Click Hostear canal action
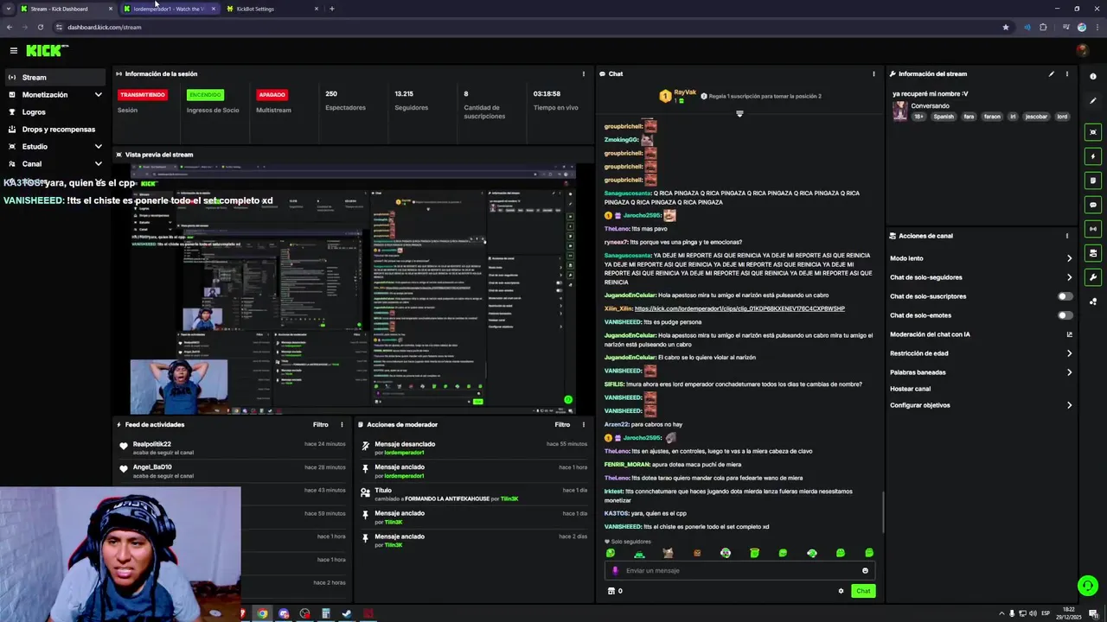The height and width of the screenshot is (622, 1107). click(x=910, y=389)
